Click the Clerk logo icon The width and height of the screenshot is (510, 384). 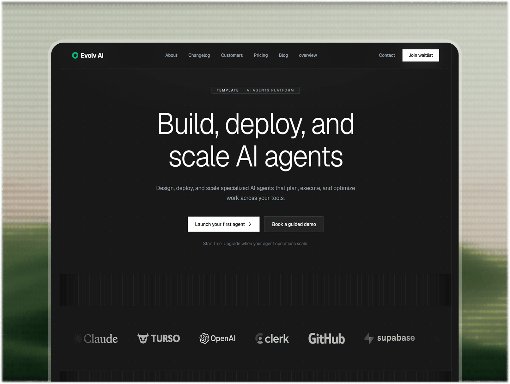coord(259,338)
